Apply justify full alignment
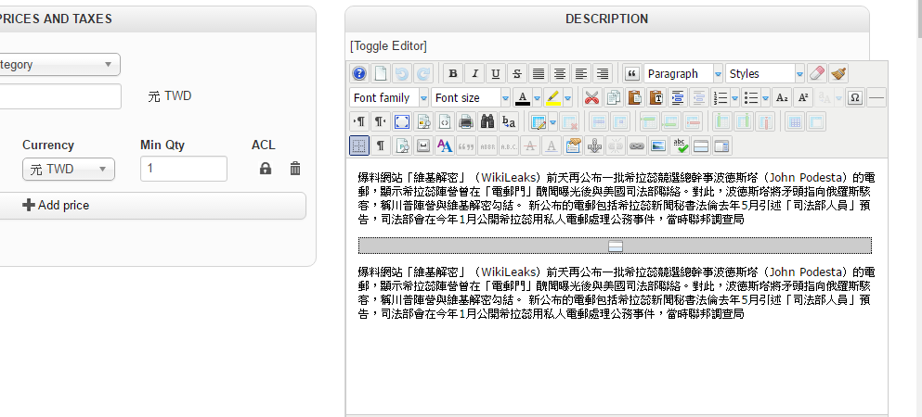The image size is (922, 417). pyautogui.click(x=538, y=73)
